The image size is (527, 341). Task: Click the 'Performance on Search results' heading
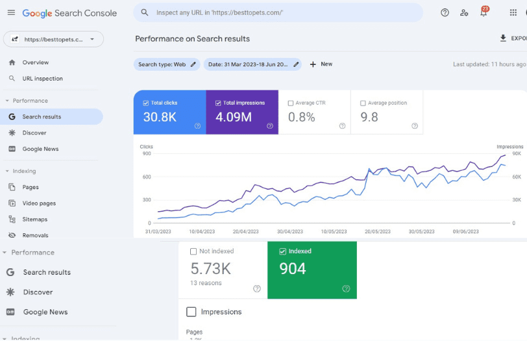coord(192,39)
